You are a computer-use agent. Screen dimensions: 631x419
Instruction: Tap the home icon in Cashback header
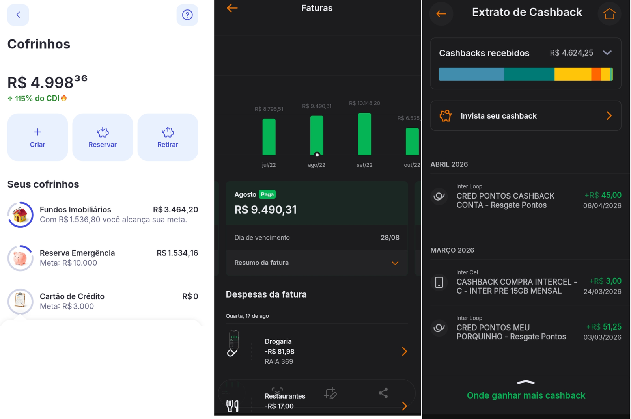[610, 14]
